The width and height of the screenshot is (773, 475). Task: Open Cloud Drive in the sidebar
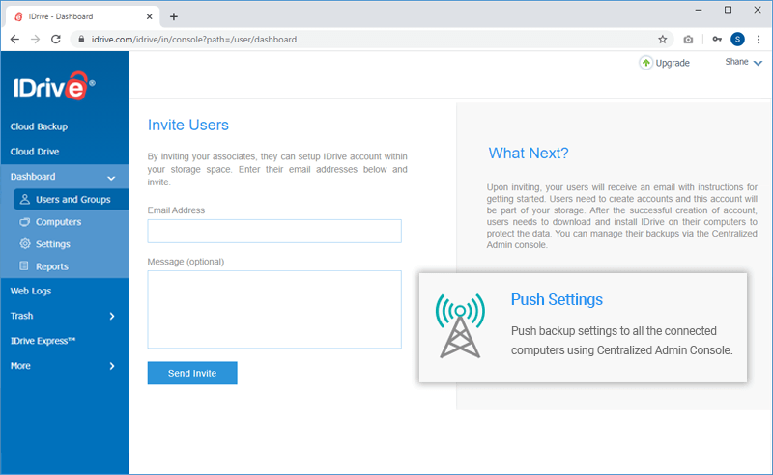coord(35,152)
